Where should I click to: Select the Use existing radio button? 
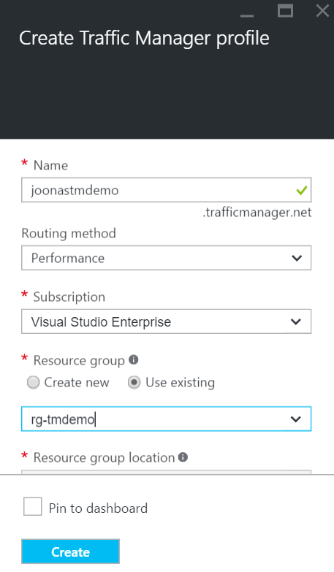click(134, 383)
